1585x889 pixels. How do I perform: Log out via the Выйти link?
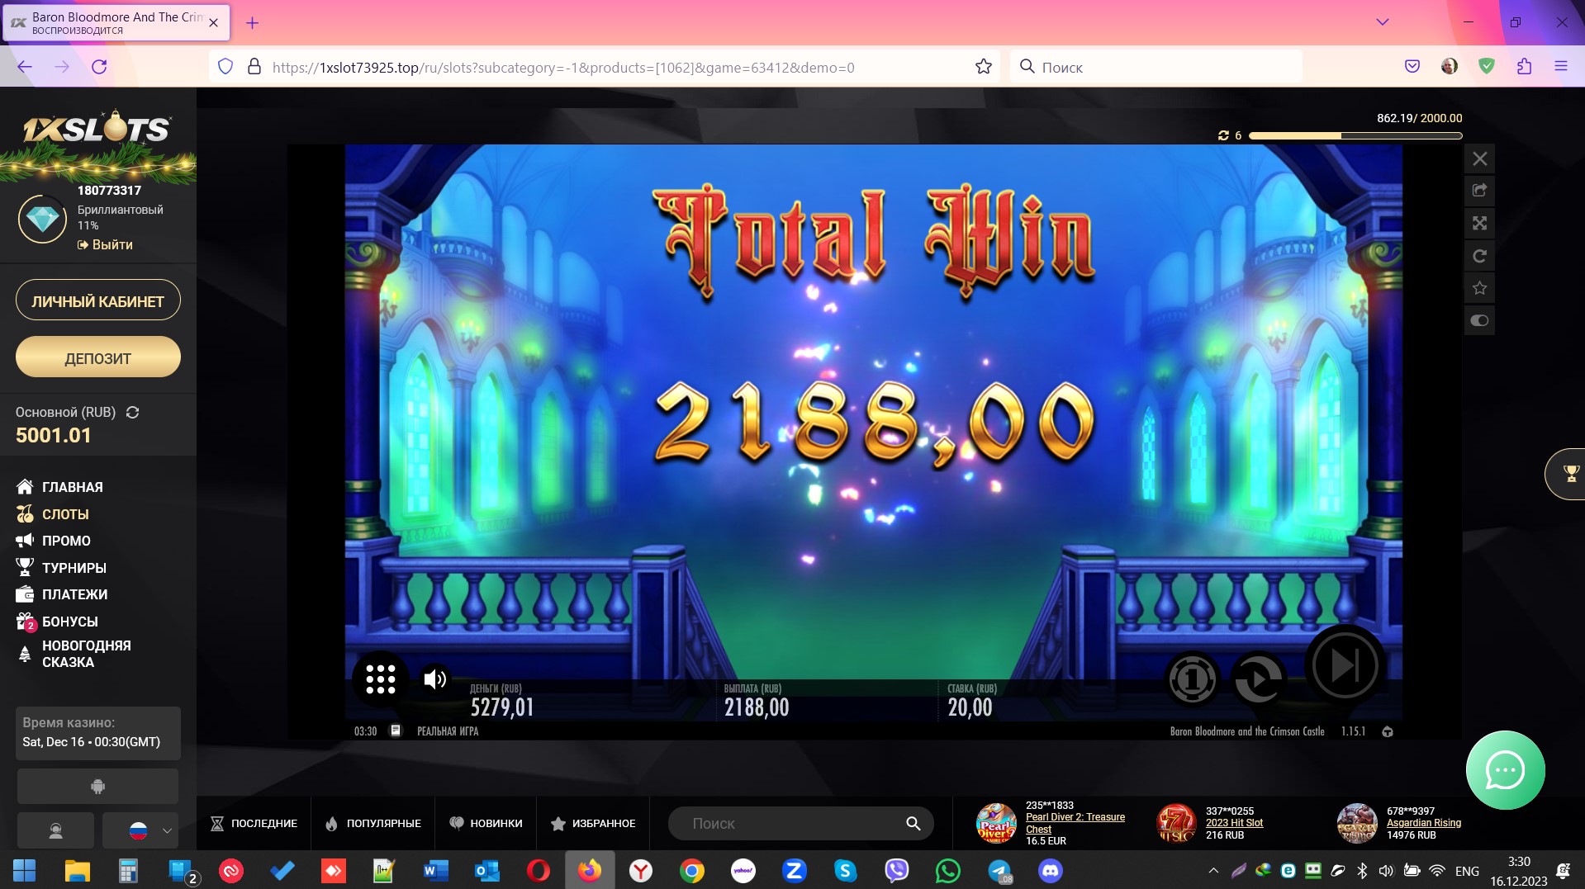point(105,244)
